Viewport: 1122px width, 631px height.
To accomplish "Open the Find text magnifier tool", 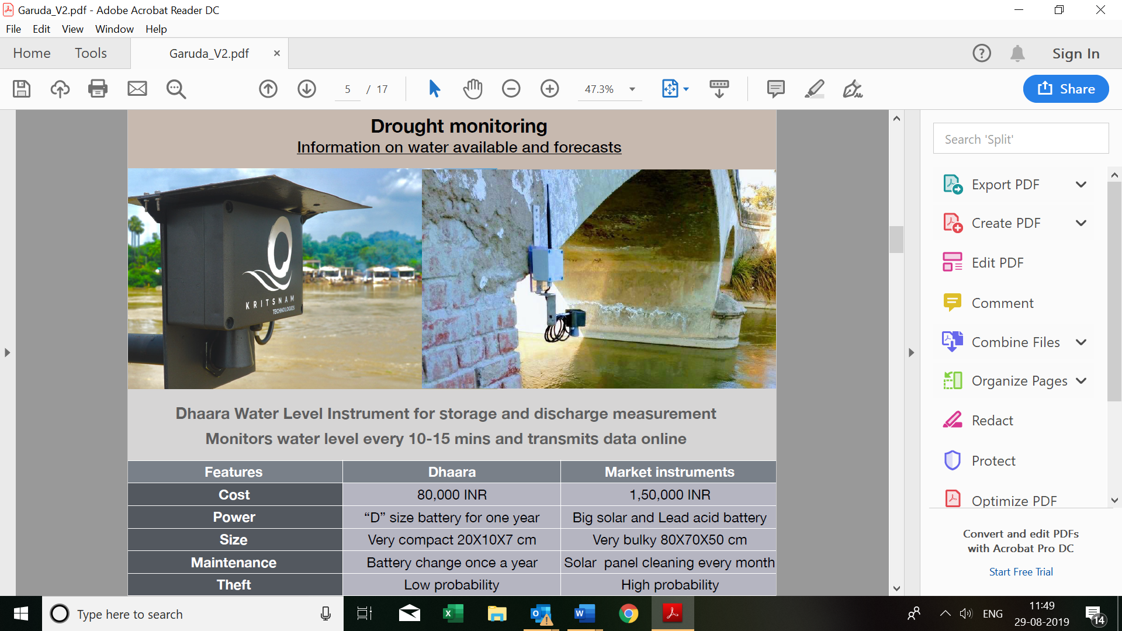I will click(176, 89).
